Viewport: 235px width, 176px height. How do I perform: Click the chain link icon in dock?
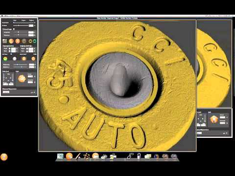coord(130,156)
